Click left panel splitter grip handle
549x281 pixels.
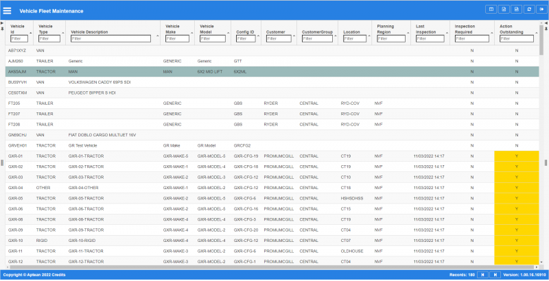pos(2,162)
